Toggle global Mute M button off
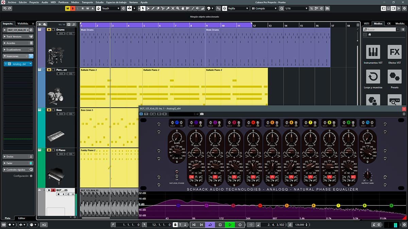The image size is (408, 229). (68, 8)
